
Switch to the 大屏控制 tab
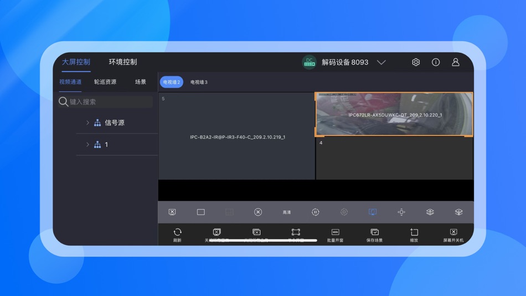(x=76, y=62)
